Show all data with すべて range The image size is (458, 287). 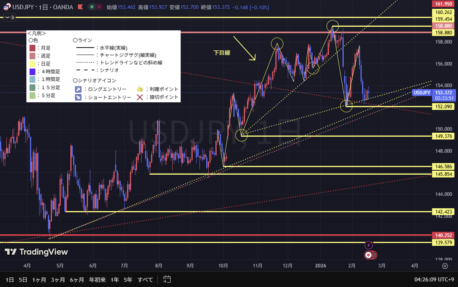(x=145, y=279)
